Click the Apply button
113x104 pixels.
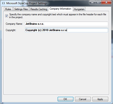click(100, 99)
